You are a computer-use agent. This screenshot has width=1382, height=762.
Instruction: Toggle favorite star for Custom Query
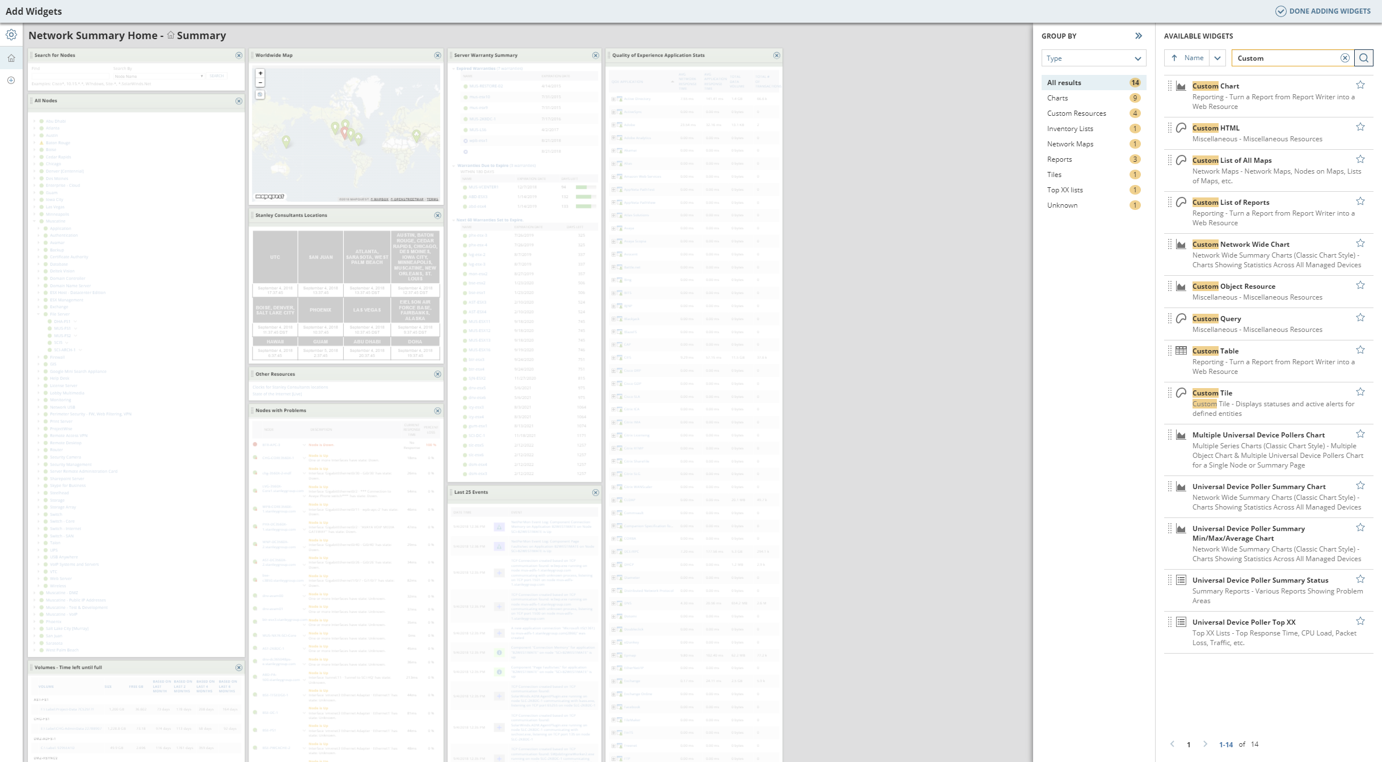click(1360, 318)
